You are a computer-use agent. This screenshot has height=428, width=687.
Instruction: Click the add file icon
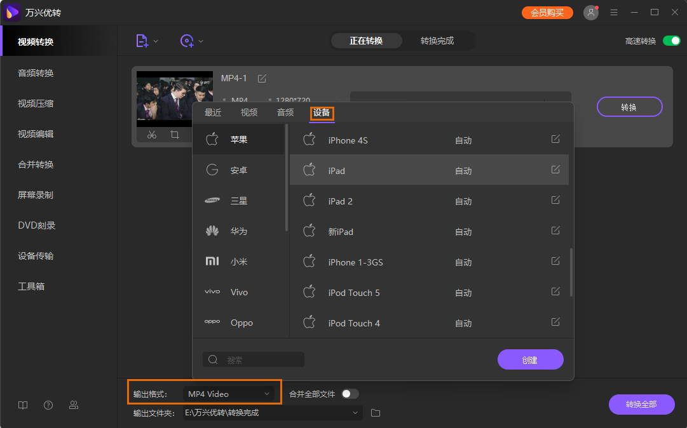point(142,41)
